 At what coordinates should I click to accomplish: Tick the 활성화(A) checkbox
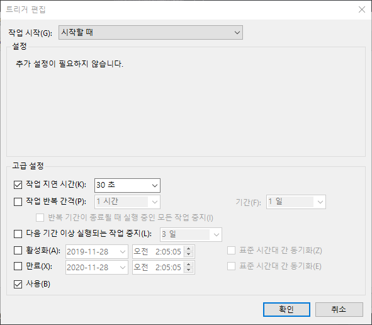tap(18, 250)
